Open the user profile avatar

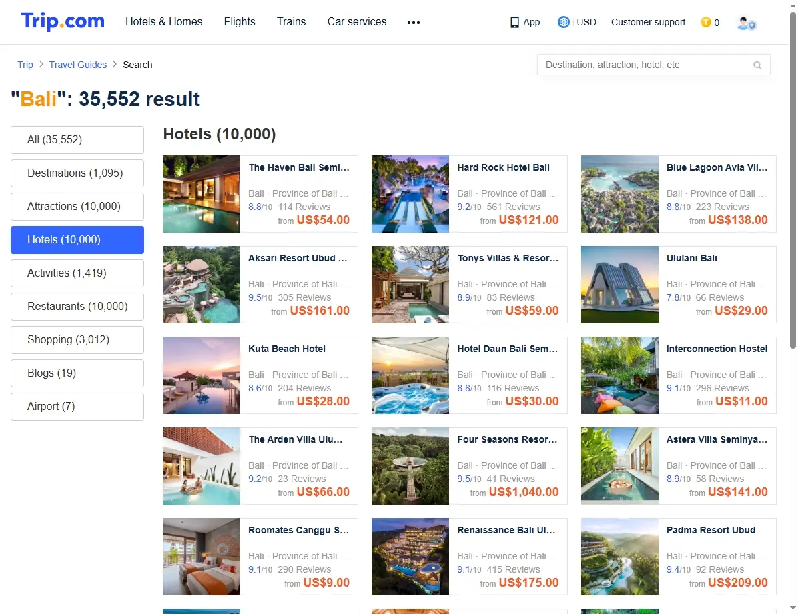pos(746,23)
